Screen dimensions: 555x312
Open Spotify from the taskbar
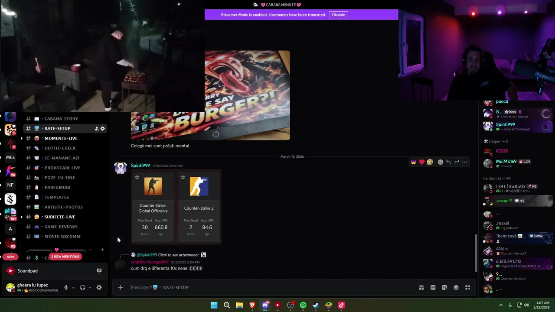click(x=303, y=305)
